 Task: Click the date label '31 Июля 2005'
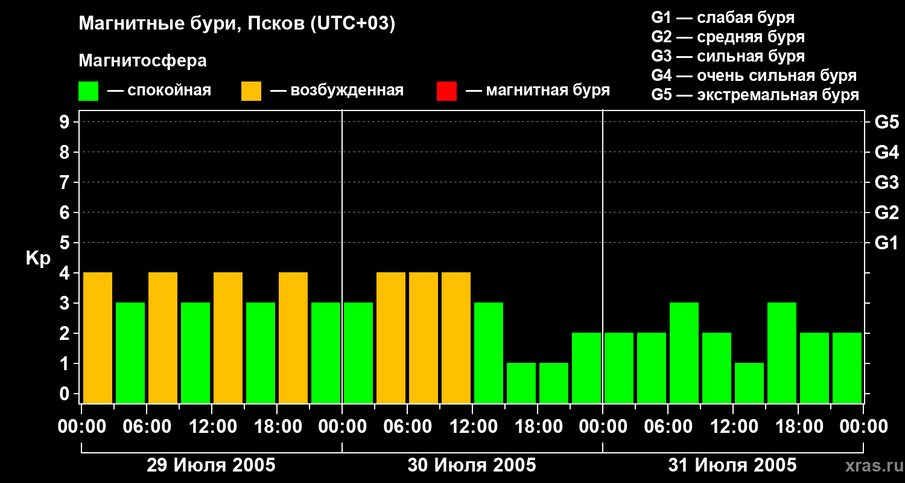point(732,465)
